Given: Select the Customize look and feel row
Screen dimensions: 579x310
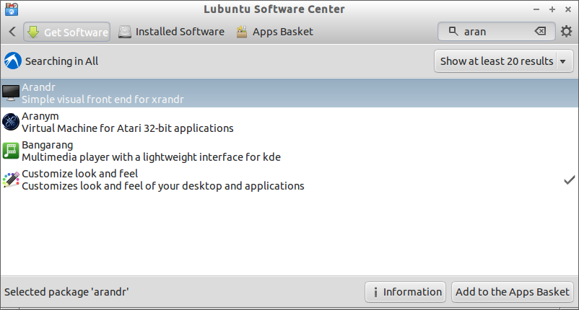Looking at the screenshot, I should pyautogui.click(x=289, y=180).
